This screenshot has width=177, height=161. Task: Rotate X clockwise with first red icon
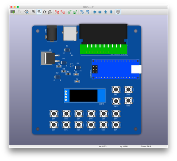pos(57,12)
